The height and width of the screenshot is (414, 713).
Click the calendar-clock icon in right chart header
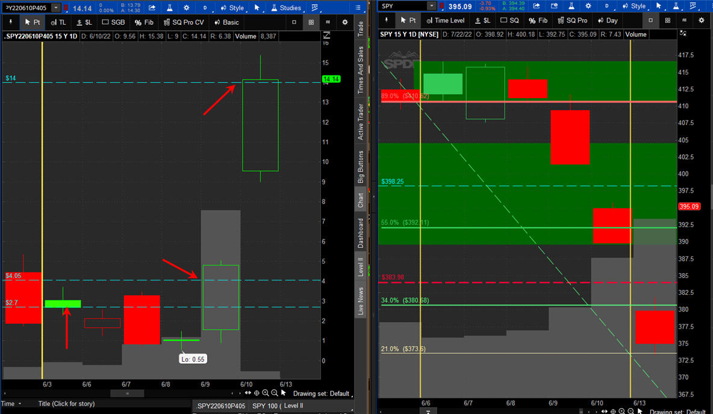[x=554, y=6]
